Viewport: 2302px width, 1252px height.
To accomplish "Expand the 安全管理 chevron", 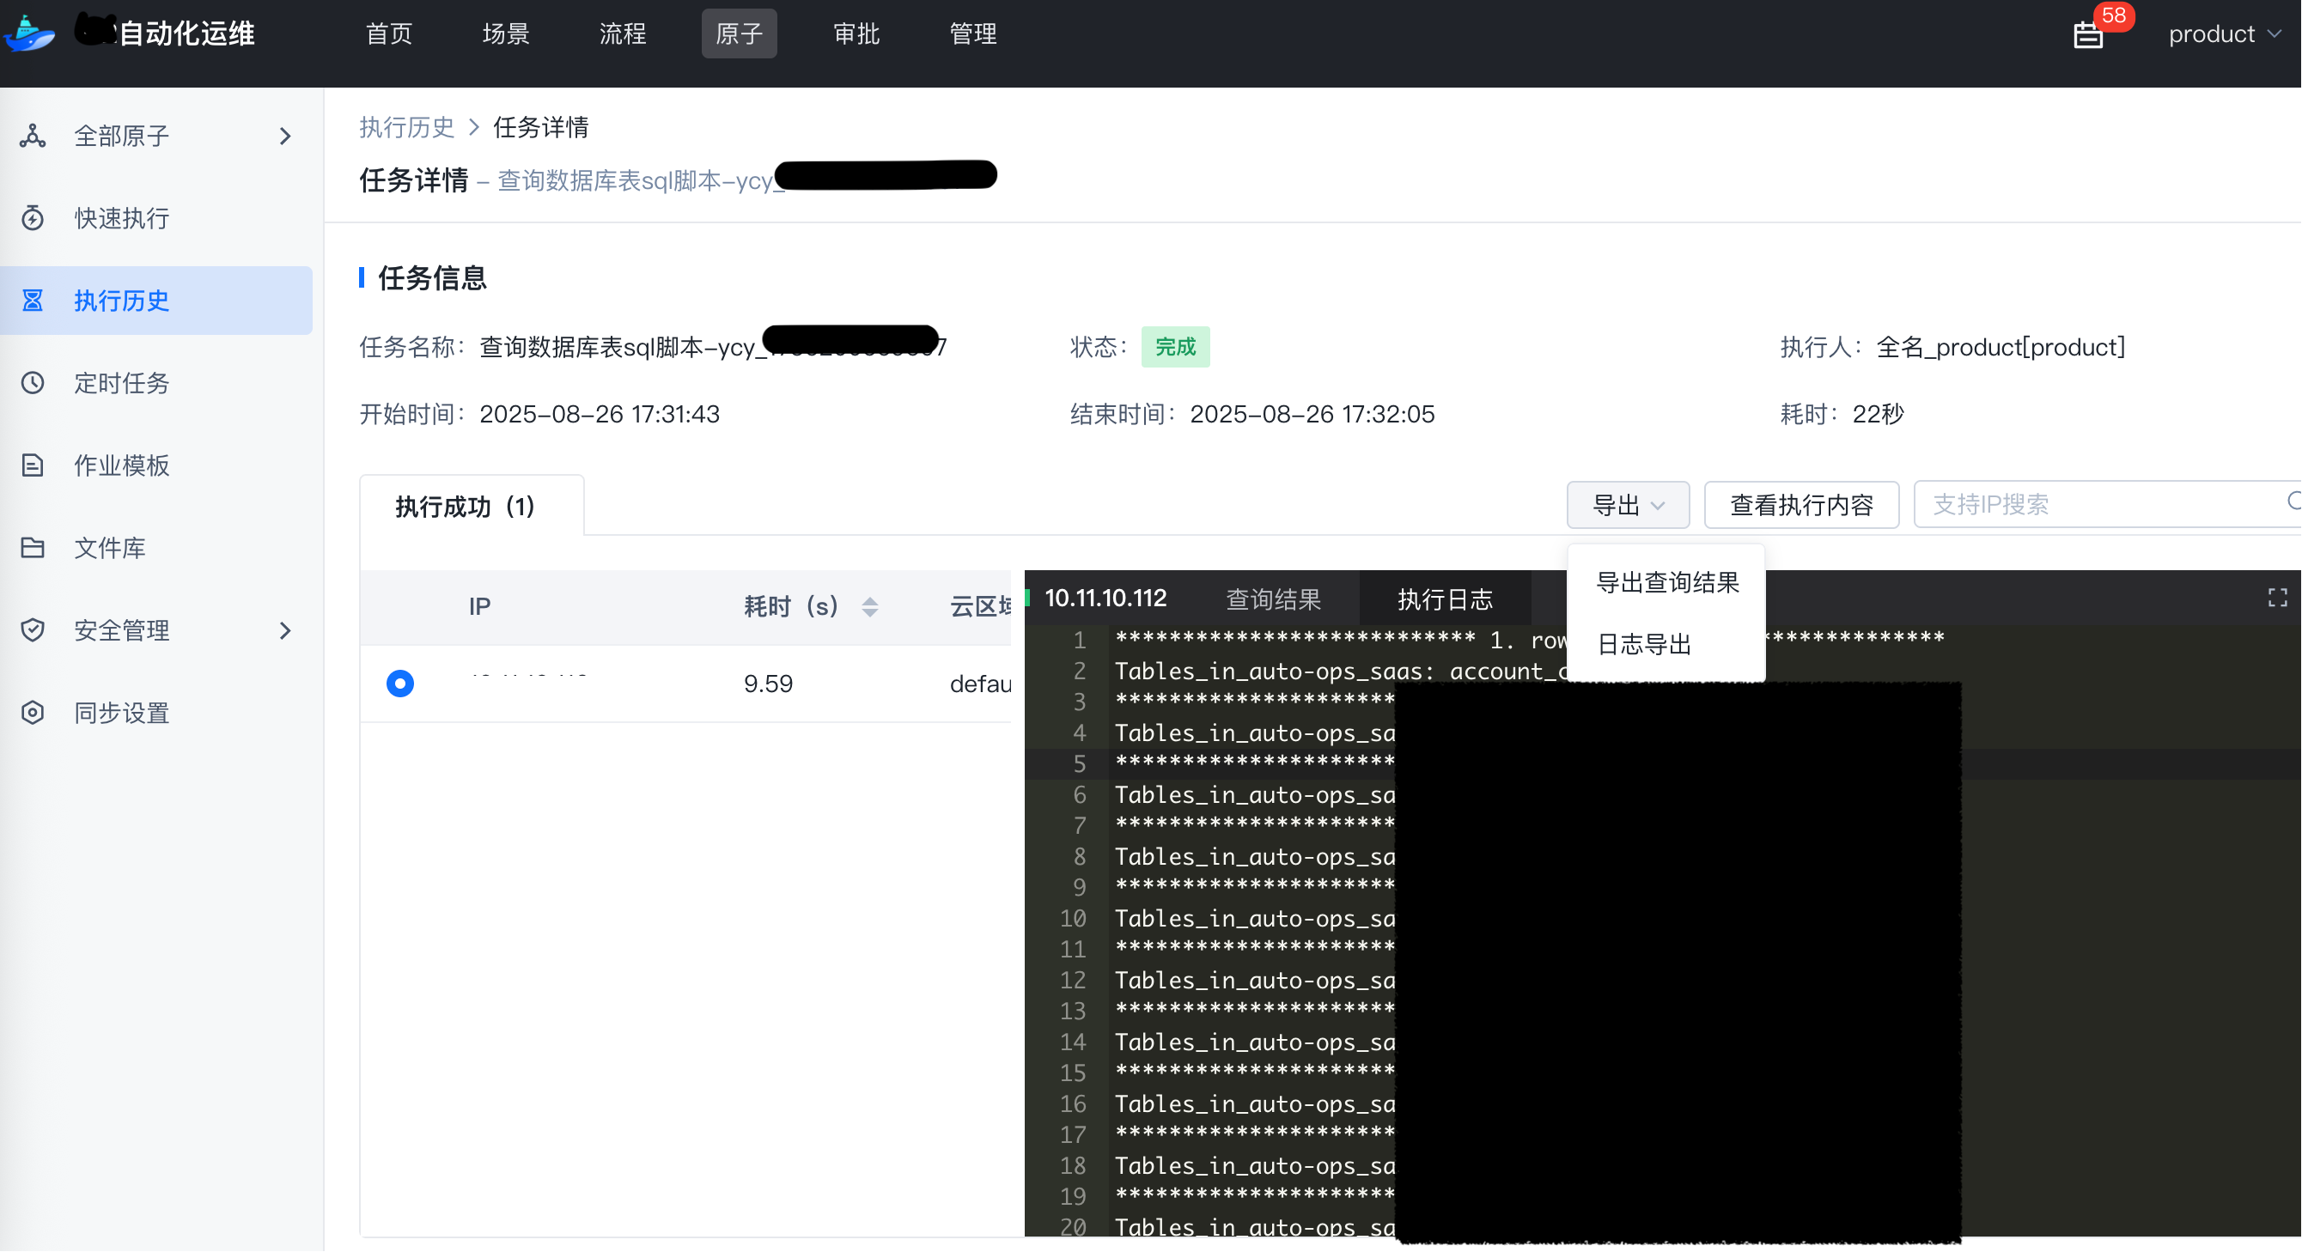I will (x=285, y=630).
